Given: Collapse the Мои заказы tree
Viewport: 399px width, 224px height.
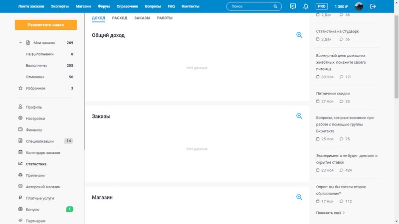Looking at the screenshot, I should pyautogui.click(x=20, y=43).
